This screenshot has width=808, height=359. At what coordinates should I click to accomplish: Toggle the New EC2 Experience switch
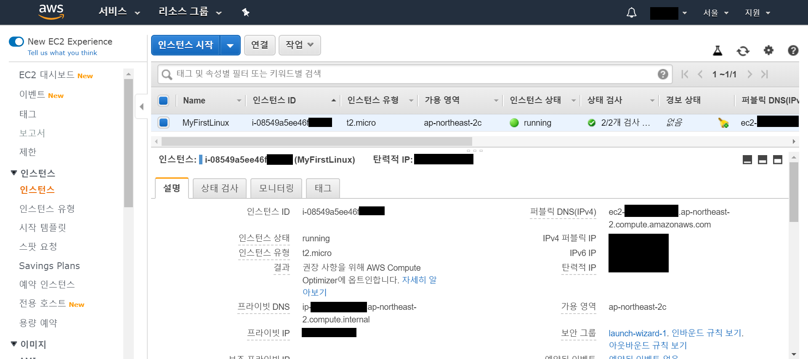click(x=16, y=42)
